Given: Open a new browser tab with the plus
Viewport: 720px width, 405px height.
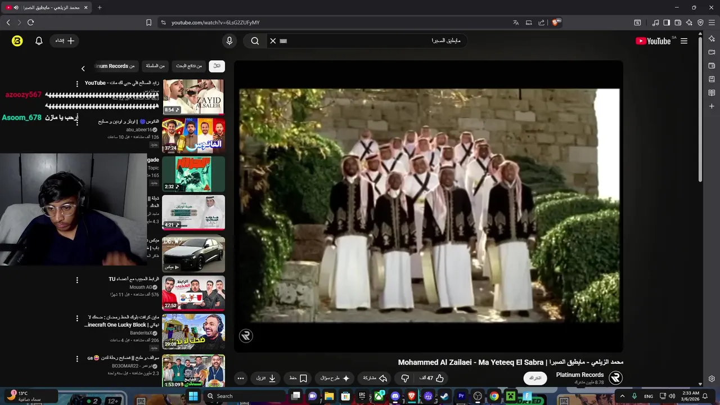Looking at the screenshot, I should click(x=100, y=7).
